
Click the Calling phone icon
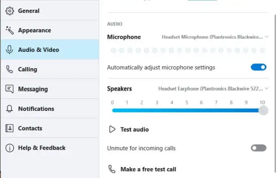(x=9, y=70)
